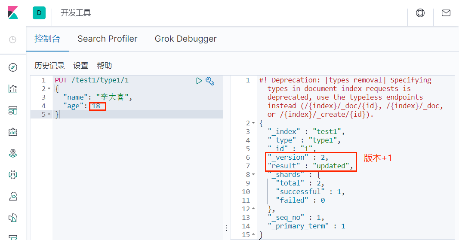This screenshot has width=459, height=240.
Task: Open the stacked-cards icon in sidebar
Action: [x=13, y=218]
